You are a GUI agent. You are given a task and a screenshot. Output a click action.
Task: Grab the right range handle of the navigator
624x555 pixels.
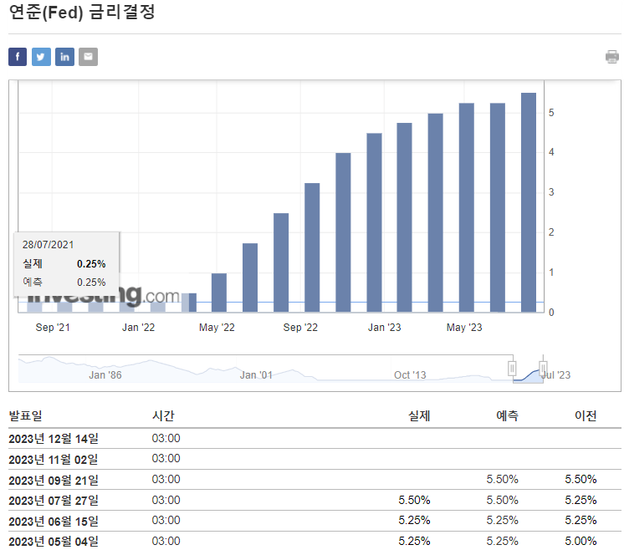(543, 368)
